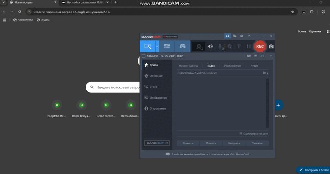Screen dimensions: 330x174
Task: Open a new Chrome tab with plus
Action: (116, 2)
